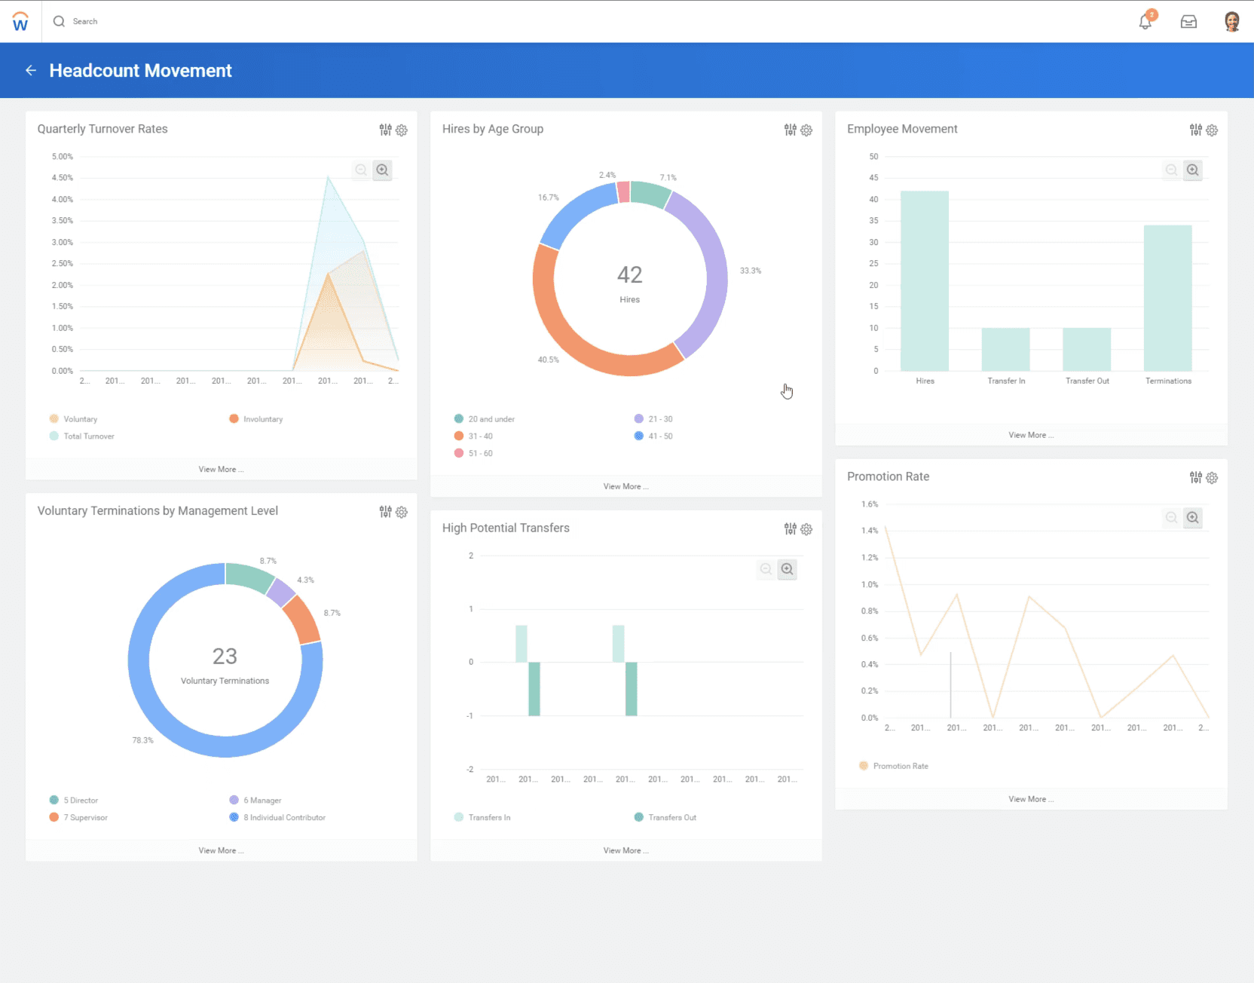The width and height of the screenshot is (1254, 983).
Task: Click the 31 - 40 orange legend swatch
Action: click(x=459, y=436)
